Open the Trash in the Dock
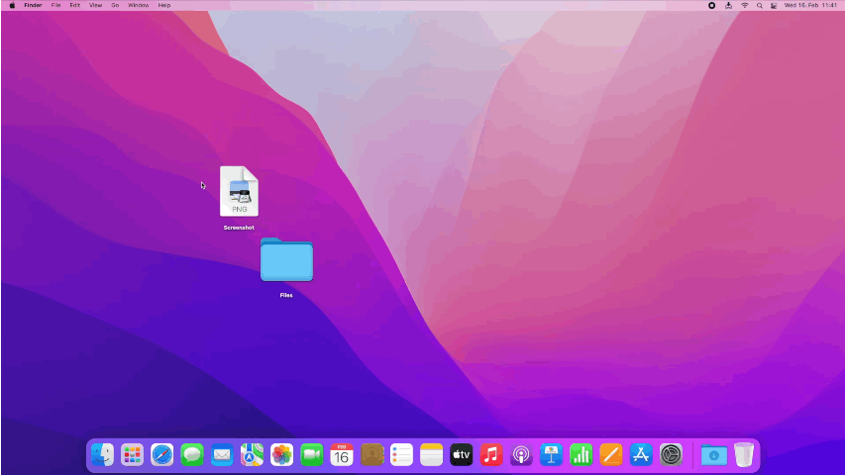 (x=744, y=455)
